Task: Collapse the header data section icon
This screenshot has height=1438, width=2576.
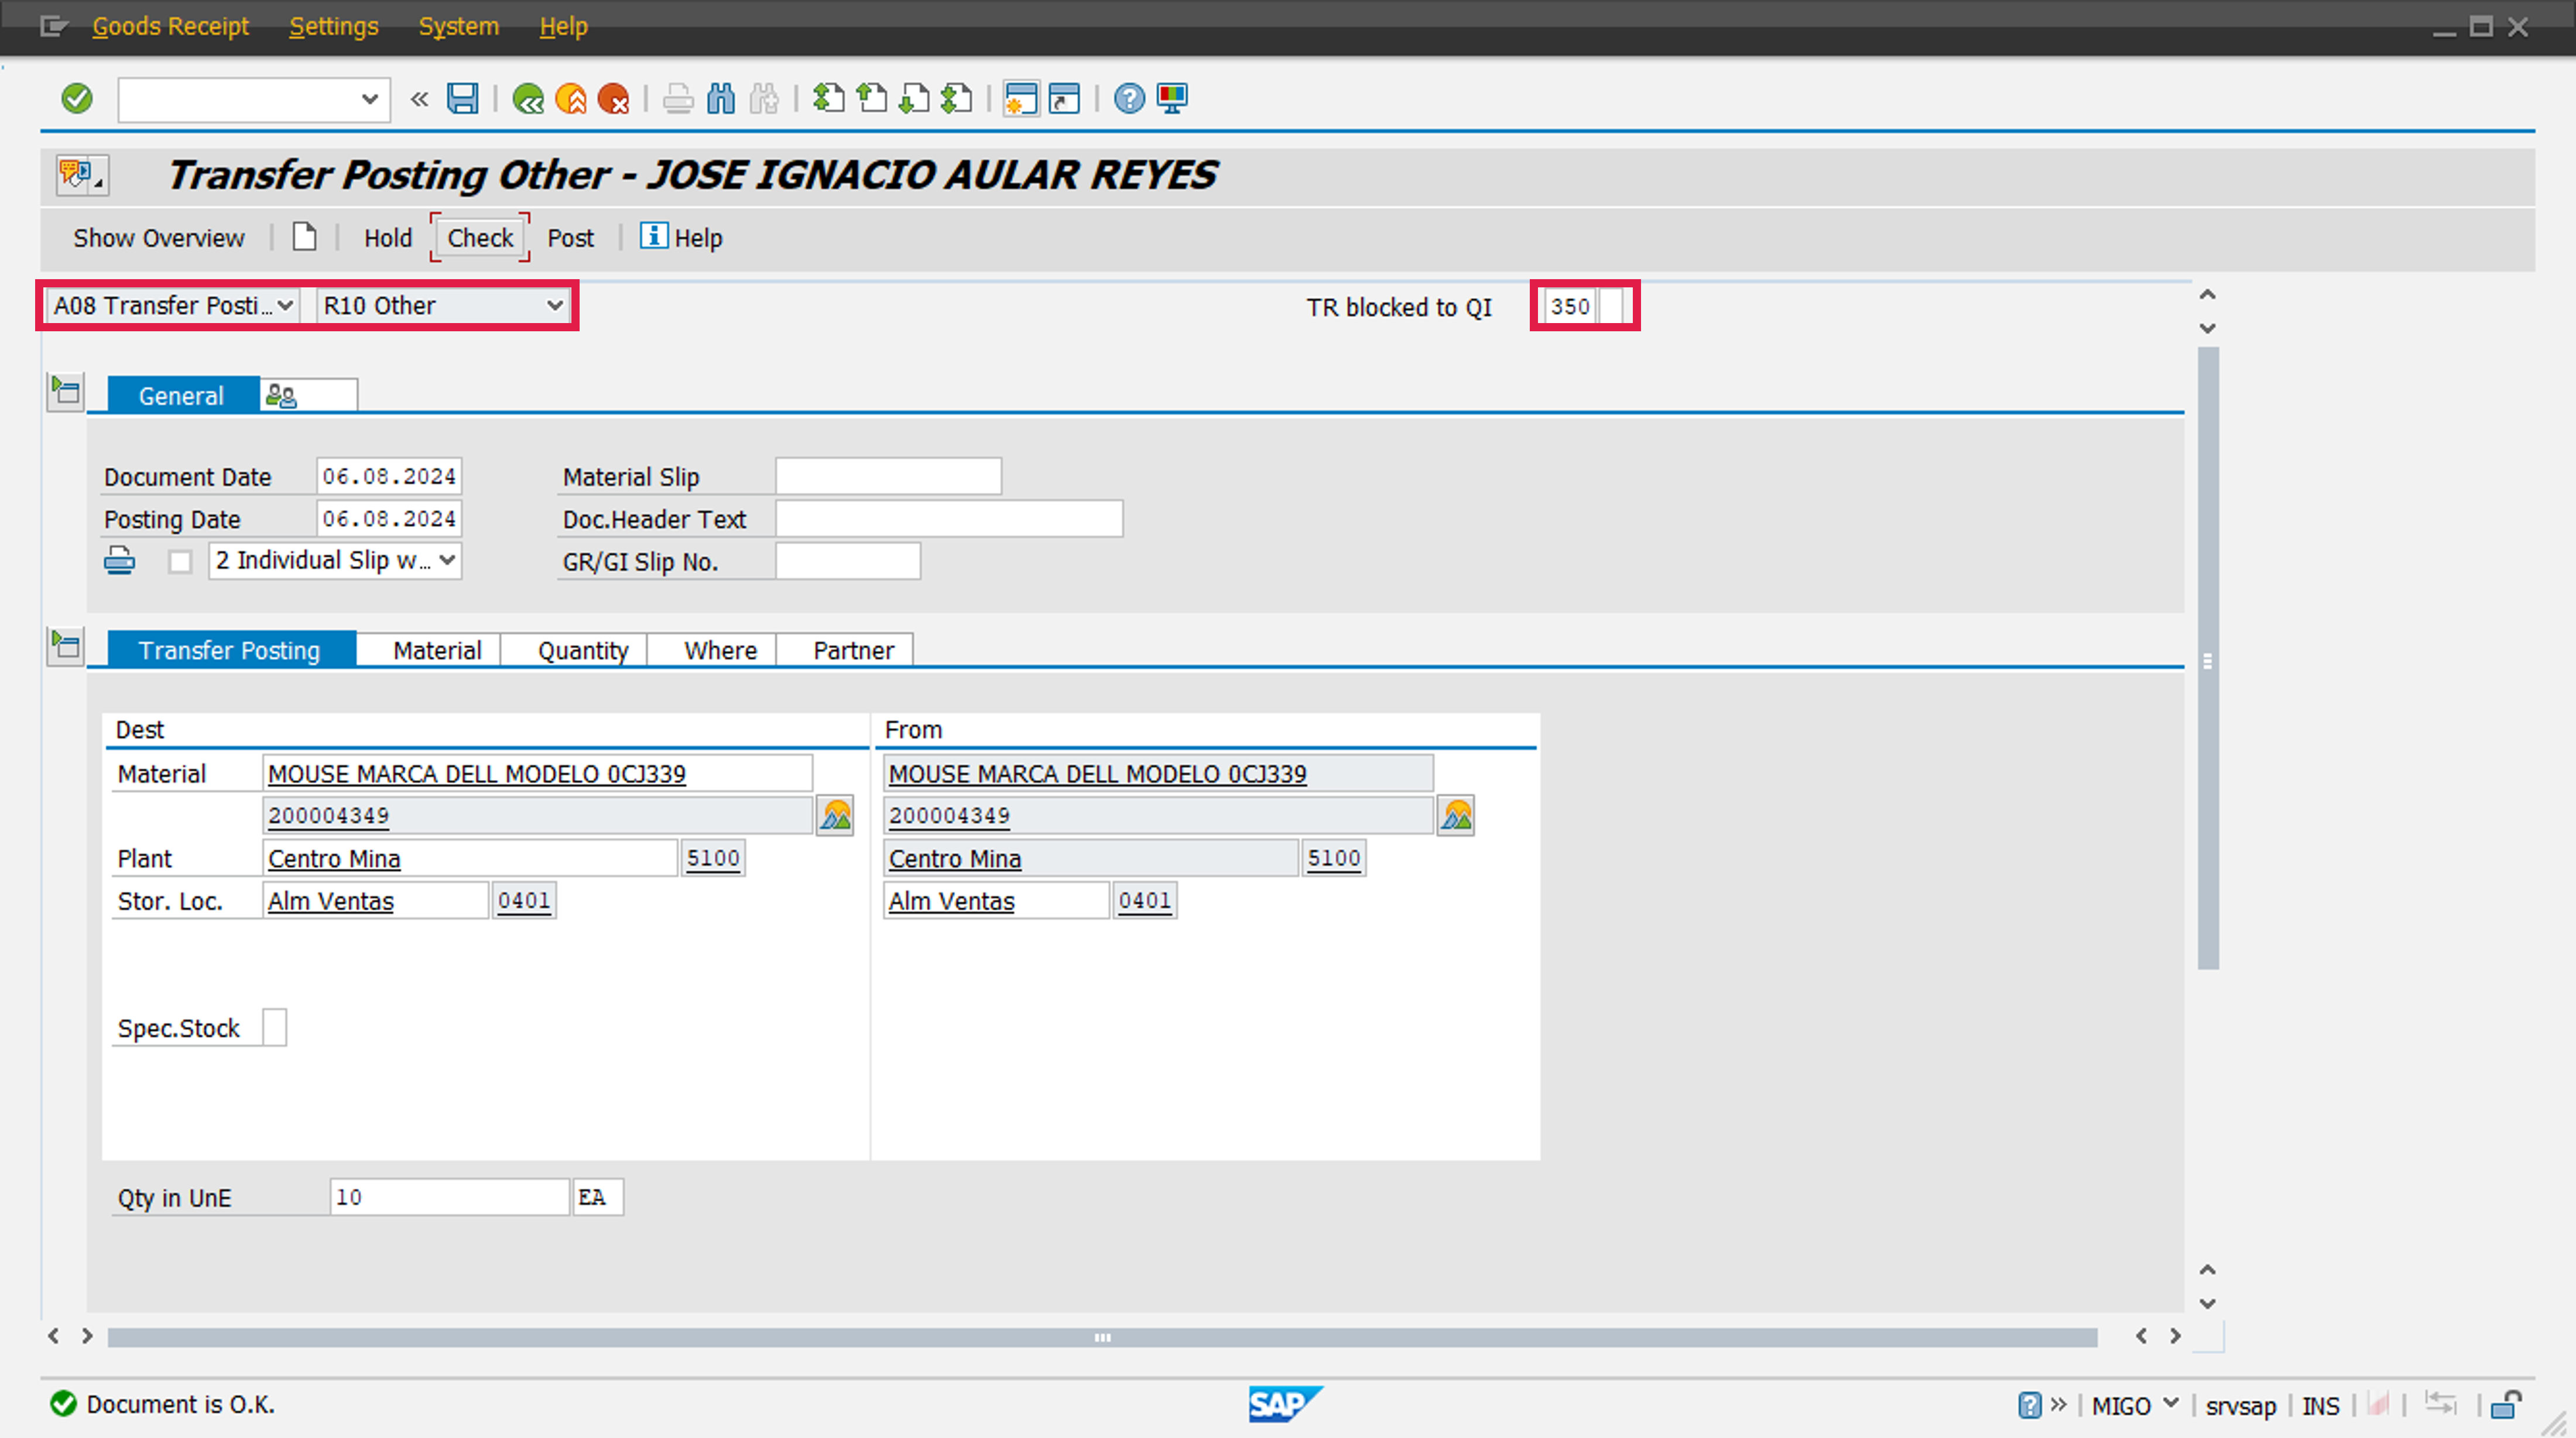Action: tap(66, 392)
